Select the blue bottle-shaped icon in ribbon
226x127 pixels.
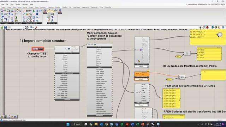point(37,14)
